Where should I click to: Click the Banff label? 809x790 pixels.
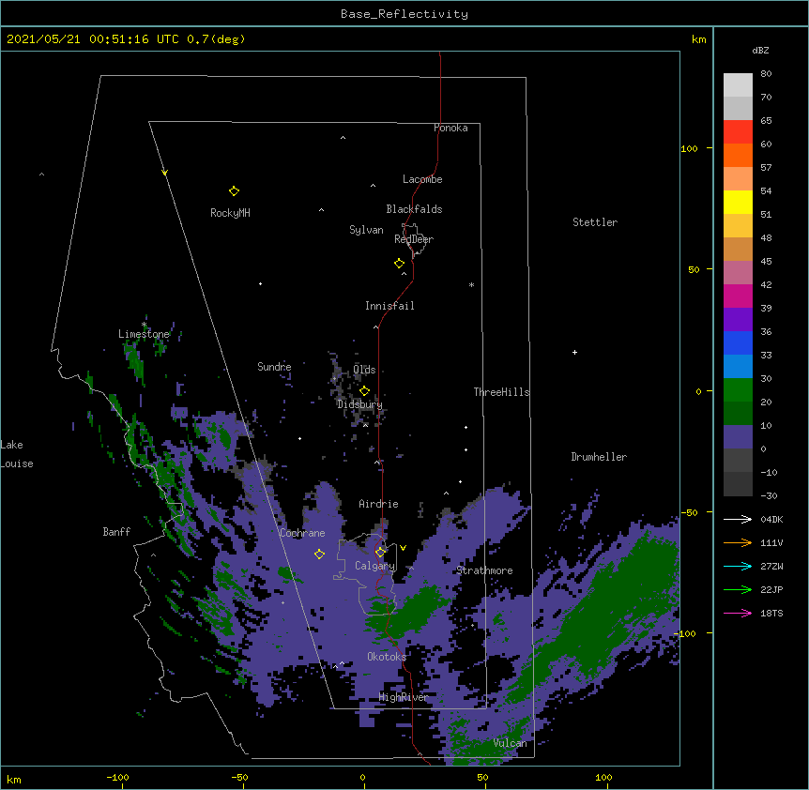116,532
